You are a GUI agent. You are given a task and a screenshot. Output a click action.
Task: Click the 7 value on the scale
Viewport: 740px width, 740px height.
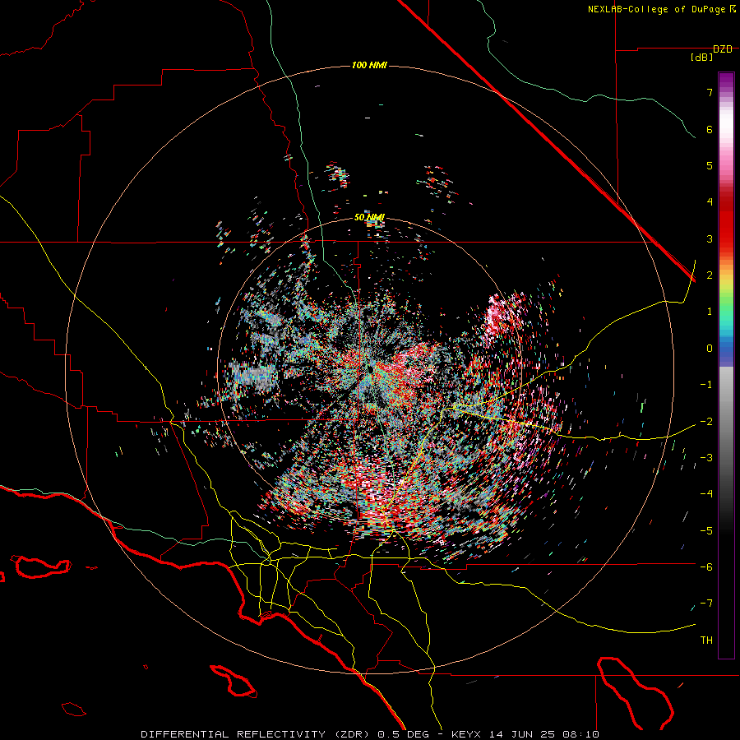click(x=710, y=92)
